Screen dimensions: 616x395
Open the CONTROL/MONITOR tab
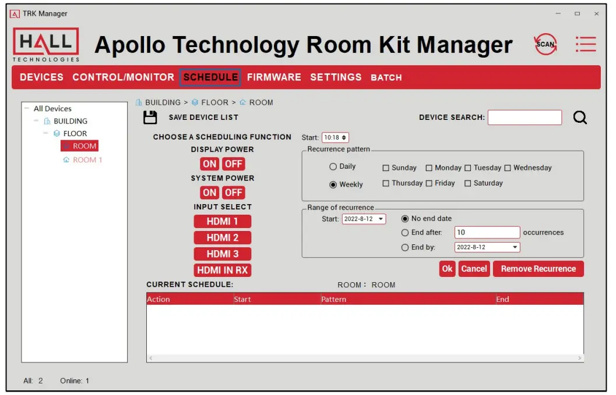121,77
